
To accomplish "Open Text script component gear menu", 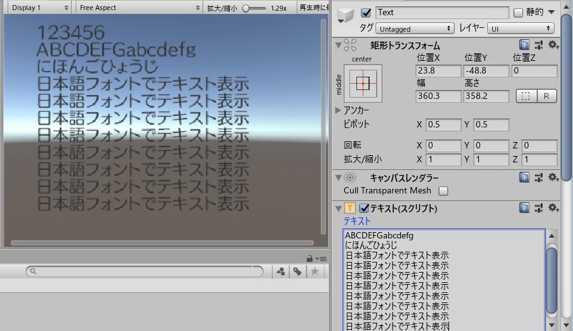I will pyautogui.click(x=553, y=208).
